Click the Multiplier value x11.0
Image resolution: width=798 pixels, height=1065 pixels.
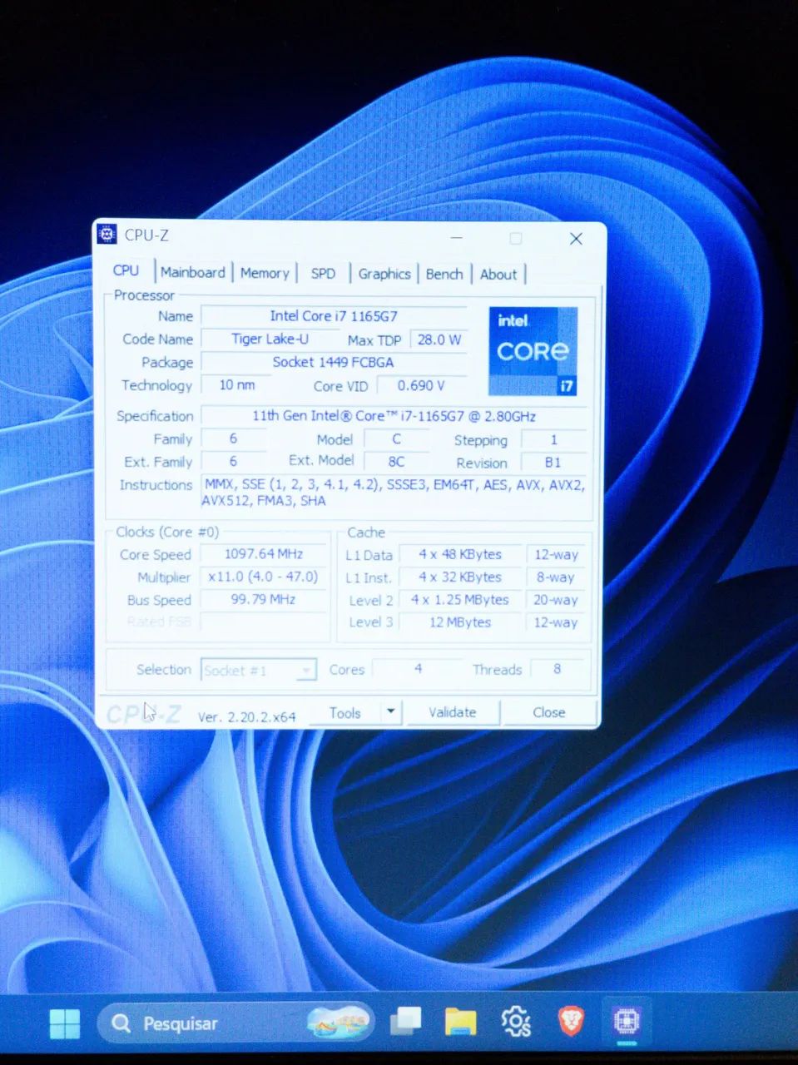(x=264, y=577)
